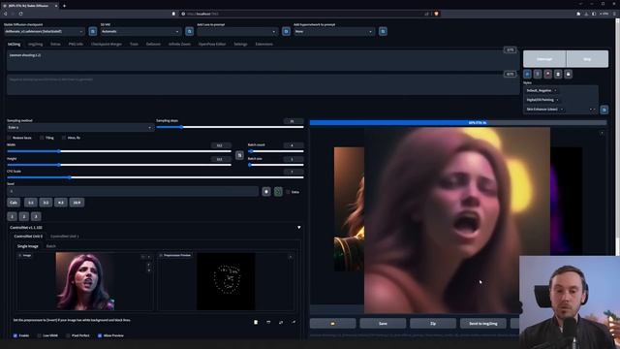This screenshot has height=349, width=620.
Task: Refresh the Stable Diffusion checkpoint list
Action: coord(93,31)
